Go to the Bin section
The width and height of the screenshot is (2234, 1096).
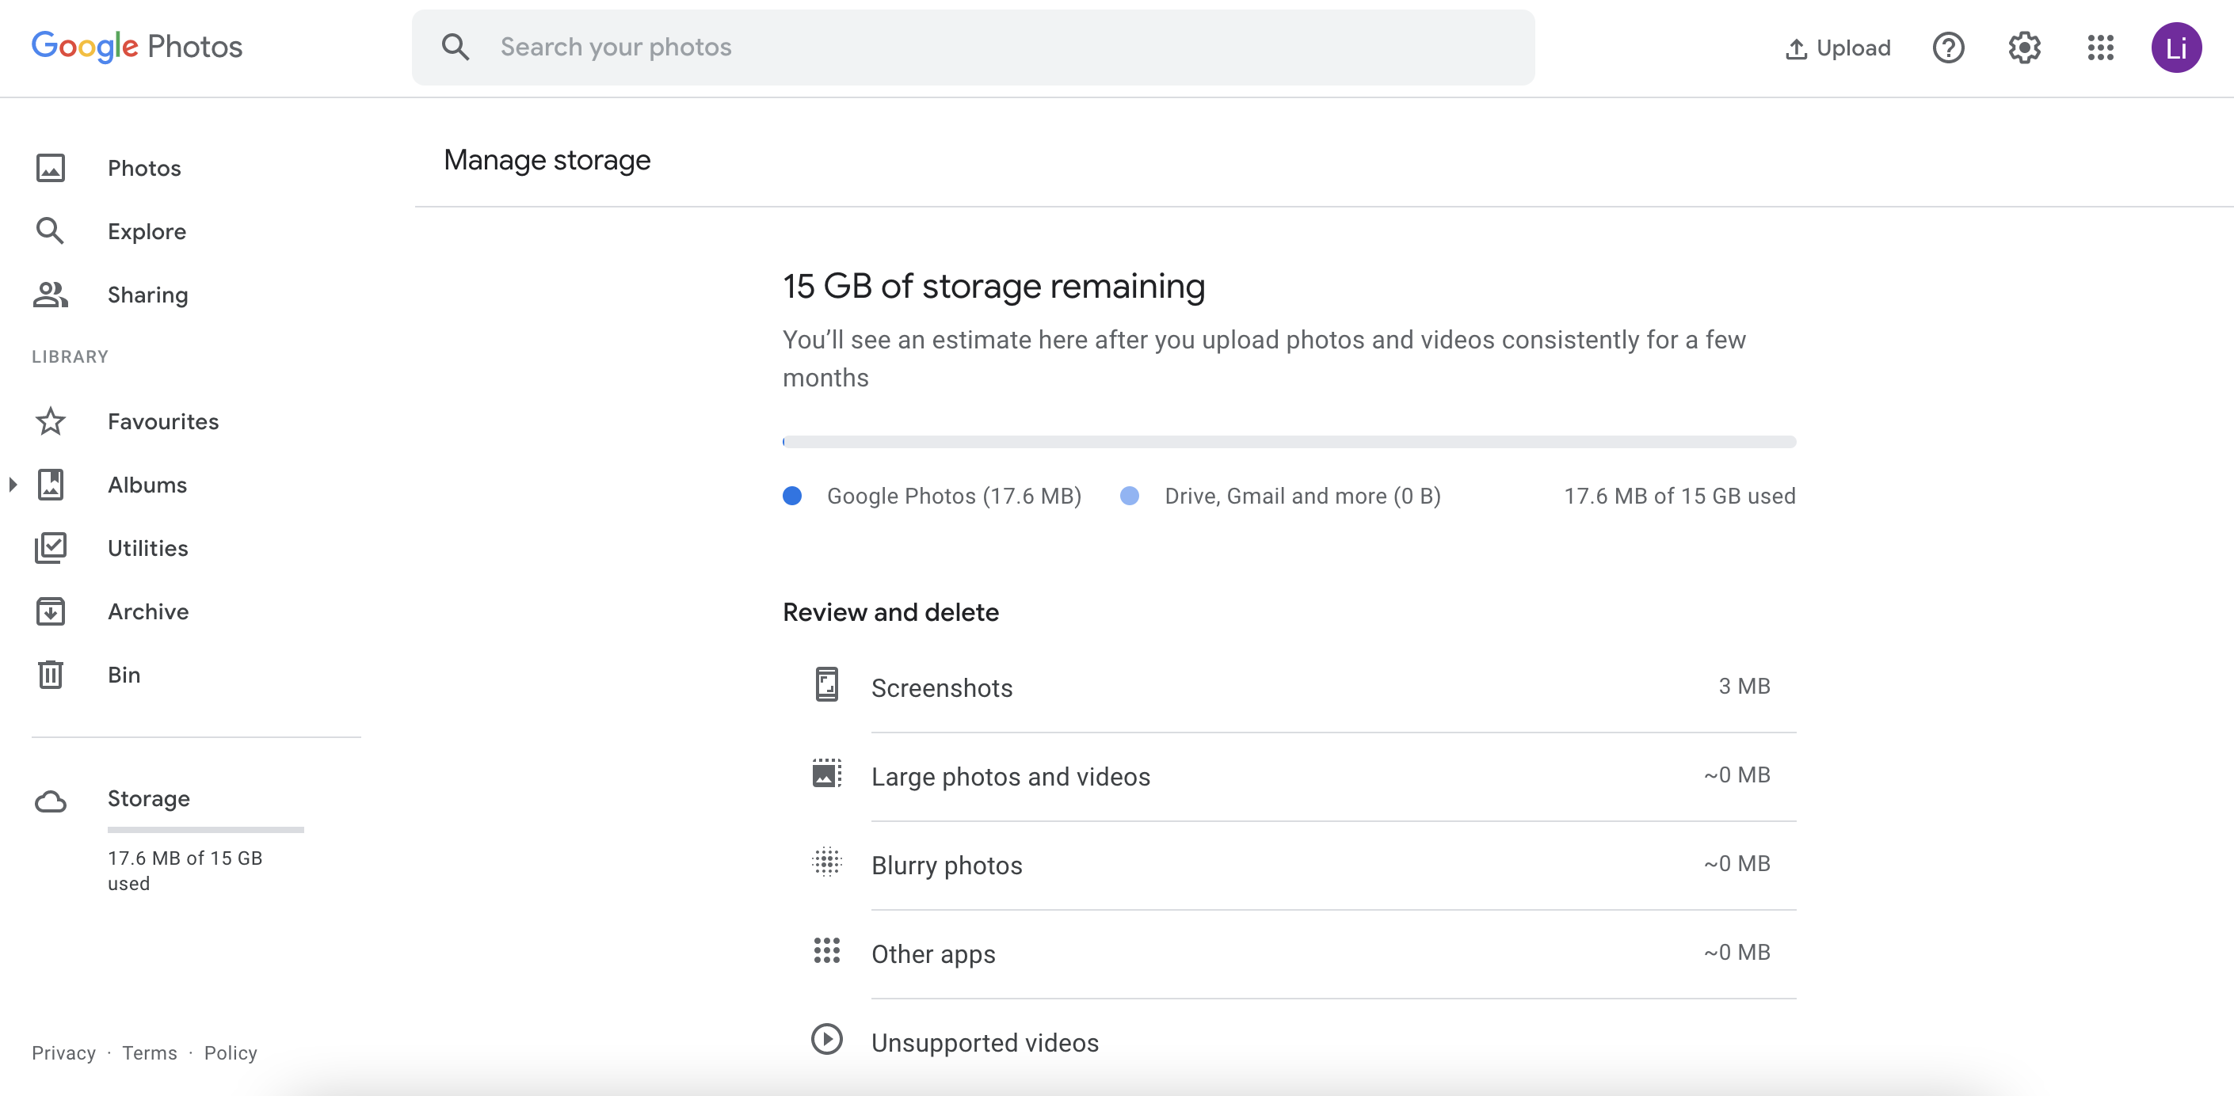[x=124, y=675]
